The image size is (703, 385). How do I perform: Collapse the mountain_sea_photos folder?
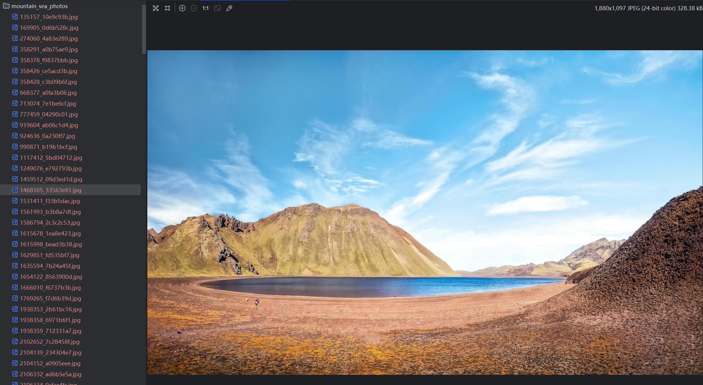(39, 6)
